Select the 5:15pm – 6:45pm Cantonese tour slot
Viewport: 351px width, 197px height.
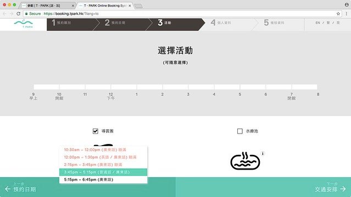click(x=103, y=179)
